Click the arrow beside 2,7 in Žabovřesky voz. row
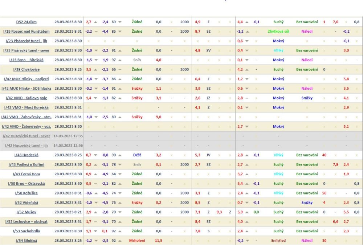 [x=247, y=126]
